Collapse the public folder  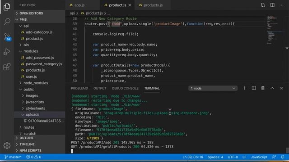coord(39,89)
